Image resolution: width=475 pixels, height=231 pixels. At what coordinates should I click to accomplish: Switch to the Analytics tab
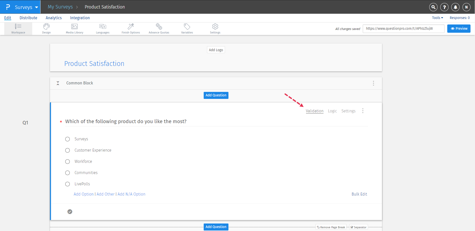54,18
